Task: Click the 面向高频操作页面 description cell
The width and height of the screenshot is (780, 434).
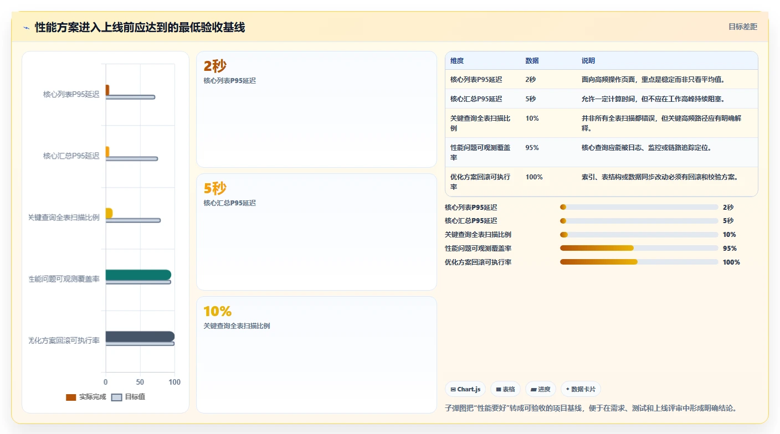Action: pos(654,79)
